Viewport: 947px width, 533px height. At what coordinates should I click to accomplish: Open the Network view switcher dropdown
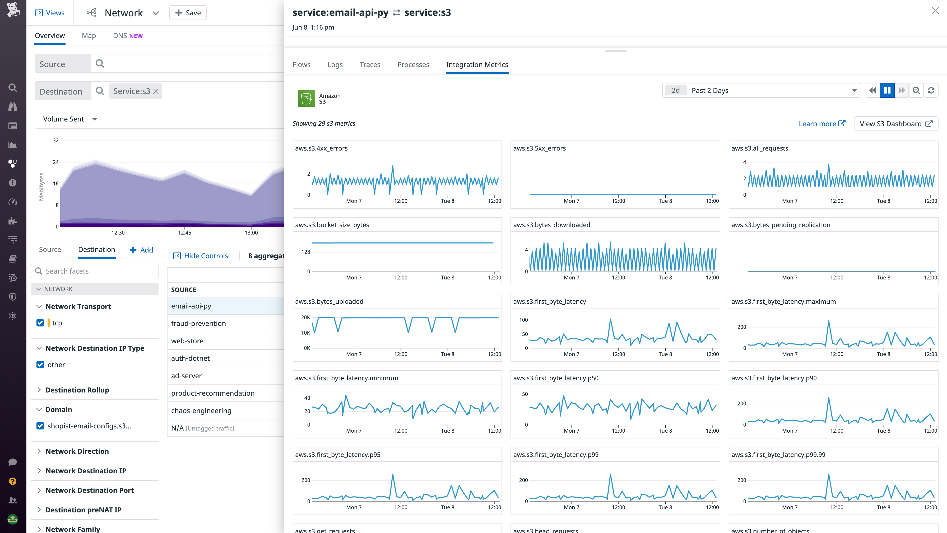tap(156, 12)
